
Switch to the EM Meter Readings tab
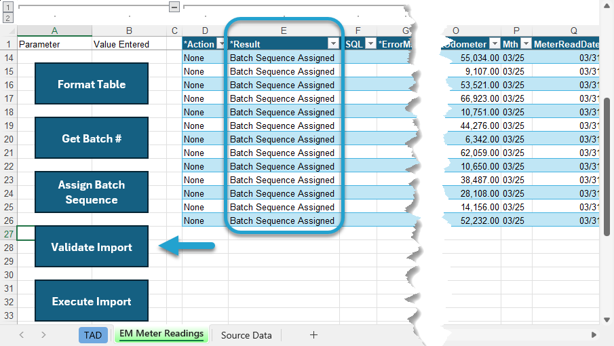pyautogui.click(x=161, y=334)
